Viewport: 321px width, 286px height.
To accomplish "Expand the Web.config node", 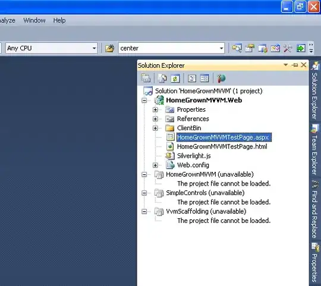I will 155,165.
